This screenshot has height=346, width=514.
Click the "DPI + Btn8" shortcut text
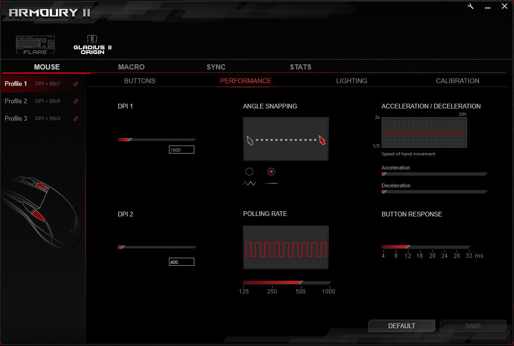click(47, 101)
